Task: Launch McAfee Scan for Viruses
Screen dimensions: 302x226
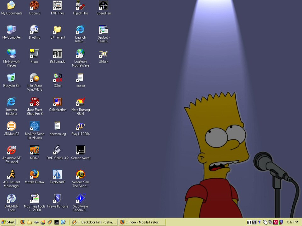Action: 35,130
